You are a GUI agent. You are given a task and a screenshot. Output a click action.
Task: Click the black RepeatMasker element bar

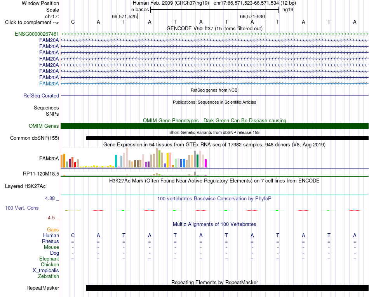pyautogui.click(x=227, y=288)
